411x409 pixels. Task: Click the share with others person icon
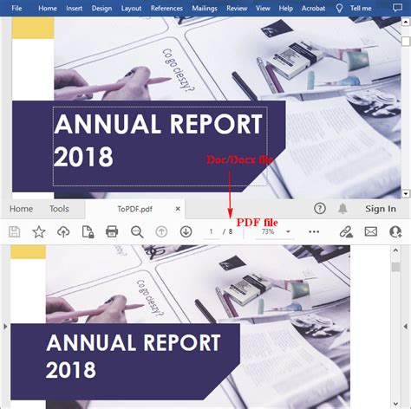click(395, 231)
